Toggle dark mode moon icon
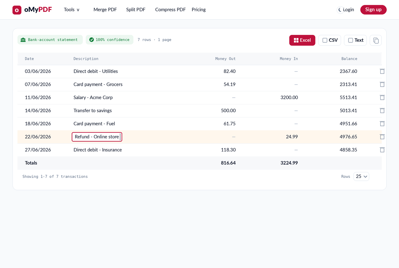 [340, 10]
